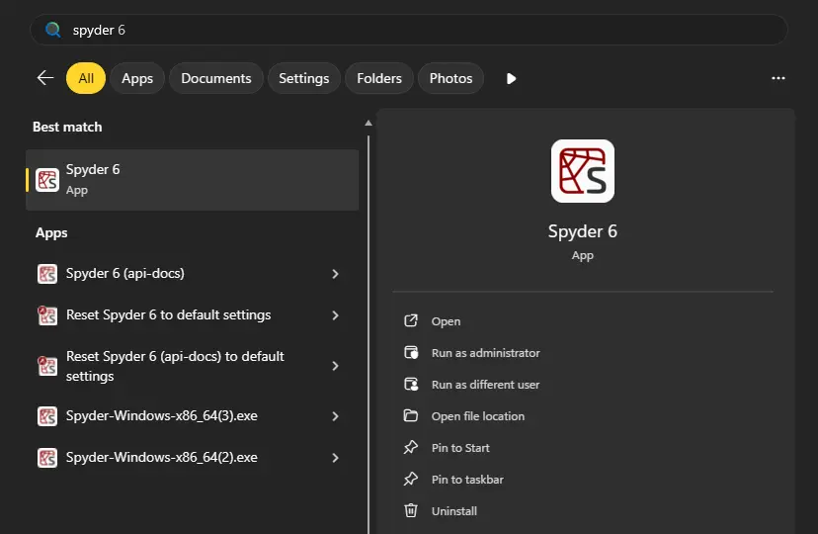The height and width of the screenshot is (534, 818).
Task: Select Reset Spyder 6 to default settings text
Action: tap(169, 314)
